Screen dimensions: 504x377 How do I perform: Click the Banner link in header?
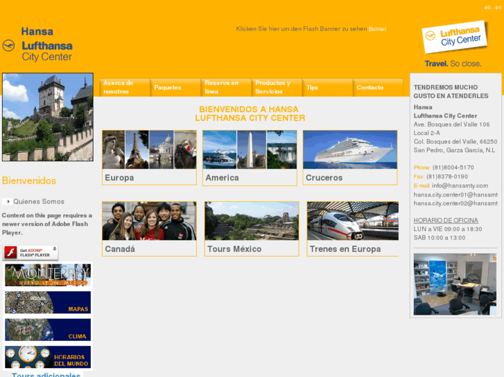coord(377,29)
